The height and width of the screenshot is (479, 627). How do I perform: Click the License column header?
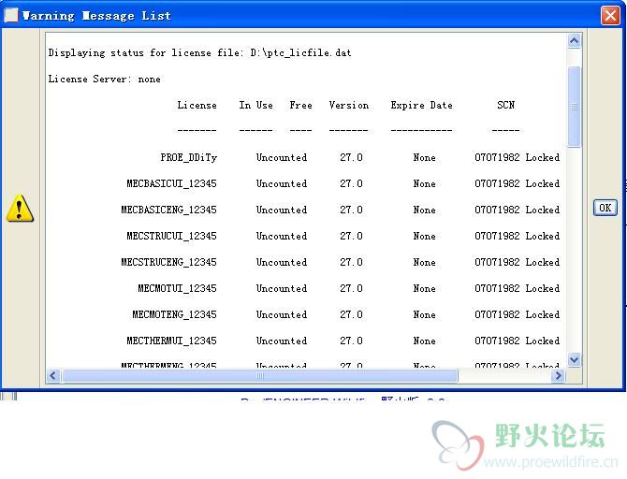pyautogui.click(x=197, y=105)
